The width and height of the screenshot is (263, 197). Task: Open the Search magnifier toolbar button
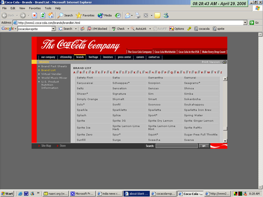pyautogui.click(x=65, y=15)
